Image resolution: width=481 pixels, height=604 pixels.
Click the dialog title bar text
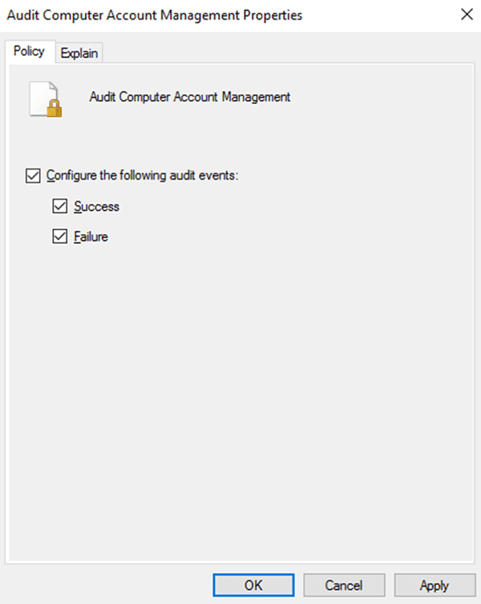coord(153,15)
